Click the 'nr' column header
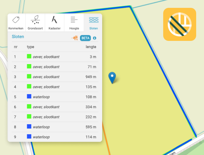Viewport: 204px width, 155px height. coord(15,47)
